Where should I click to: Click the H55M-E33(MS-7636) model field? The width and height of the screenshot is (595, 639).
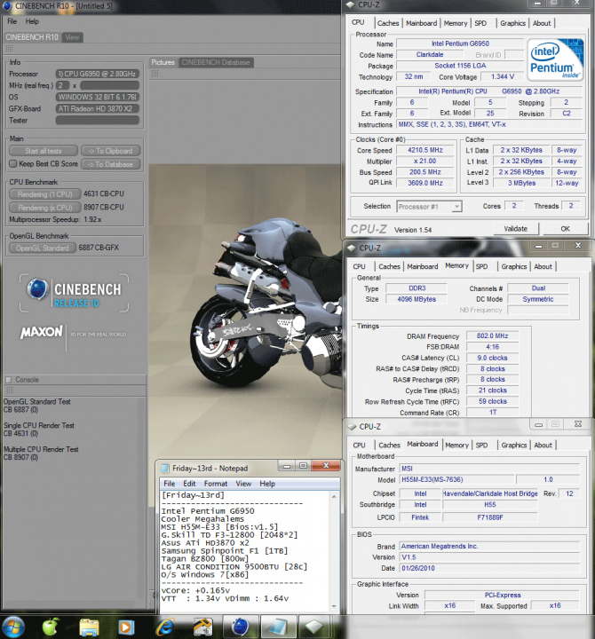[456, 479]
